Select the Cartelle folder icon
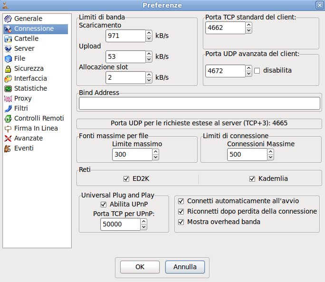Screen dimensions: 325x282 [x=8, y=38]
